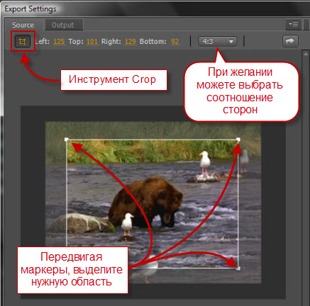Select the Left crop value 125
Viewport: 310px width, 306px height.
pyautogui.click(x=59, y=42)
